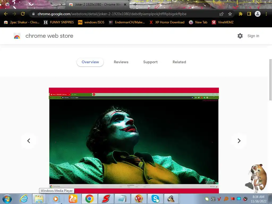Open Skype from the taskbar

click(x=155, y=199)
